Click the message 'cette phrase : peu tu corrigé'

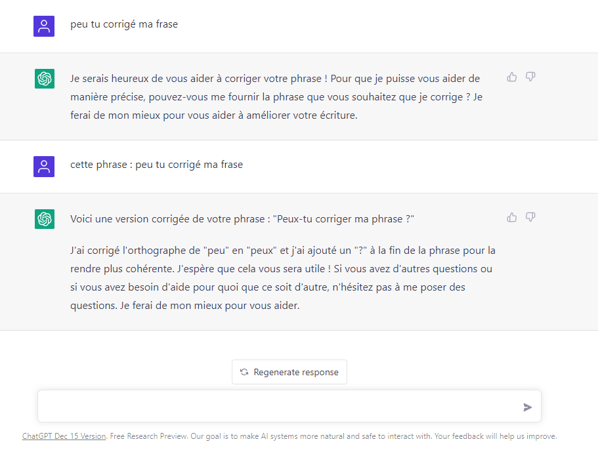156,165
